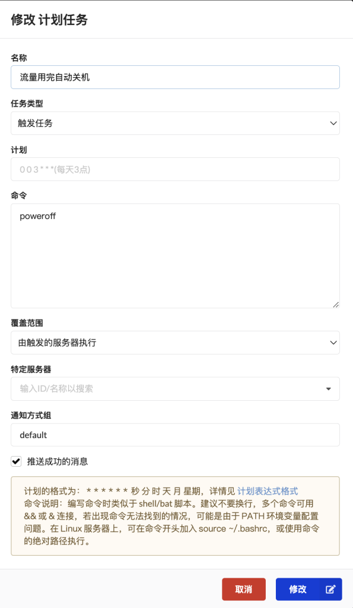Viewport: 353px width, 608px height.
Task: Click the 任务类型 dropdown chevron
Action: pos(332,123)
